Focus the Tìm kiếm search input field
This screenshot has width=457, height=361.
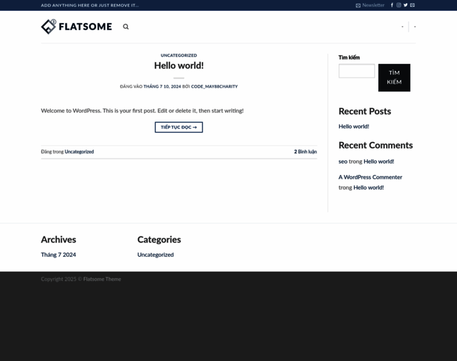[x=357, y=71]
